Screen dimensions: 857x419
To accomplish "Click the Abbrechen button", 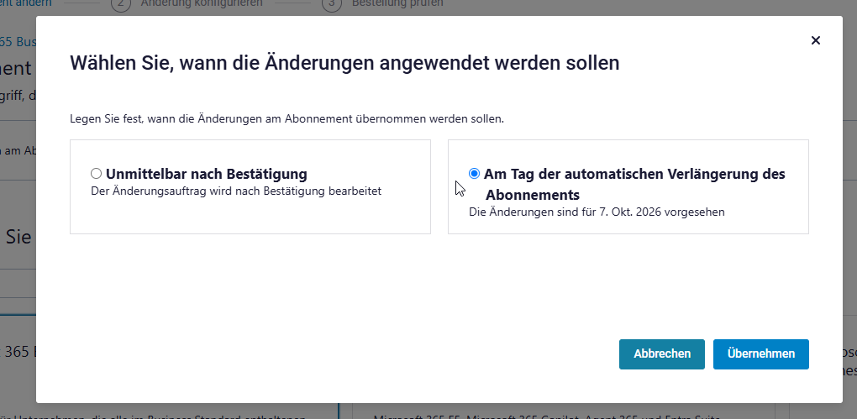I will (x=662, y=354).
